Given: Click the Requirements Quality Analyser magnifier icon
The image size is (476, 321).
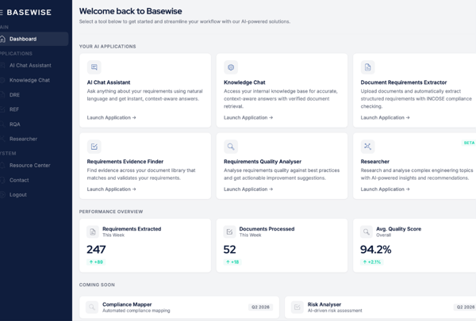Looking at the screenshot, I should click(231, 147).
